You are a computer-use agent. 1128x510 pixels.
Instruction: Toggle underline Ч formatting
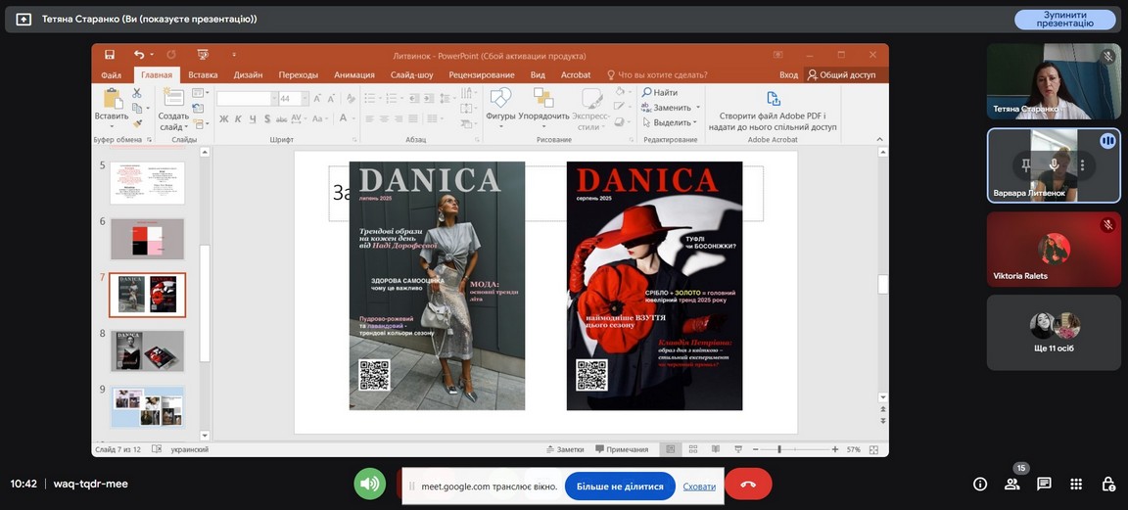(x=253, y=118)
